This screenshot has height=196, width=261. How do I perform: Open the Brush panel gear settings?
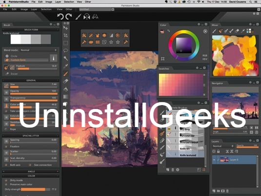tap(51, 24)
